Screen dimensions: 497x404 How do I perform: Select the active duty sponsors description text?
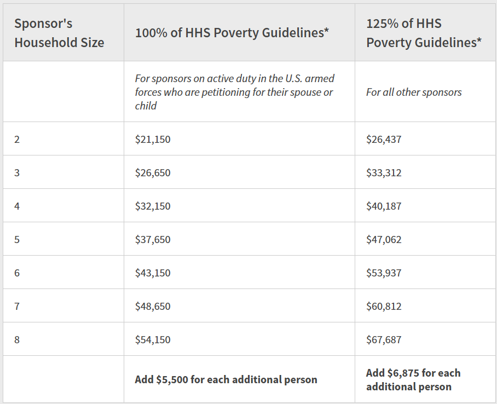(234, 92)
